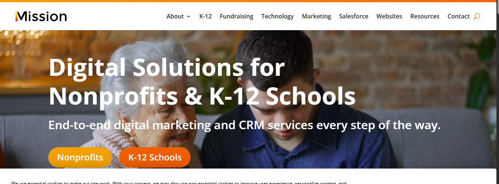
Task: Select the Technology nav item
Action: click(x=278, y=16)
